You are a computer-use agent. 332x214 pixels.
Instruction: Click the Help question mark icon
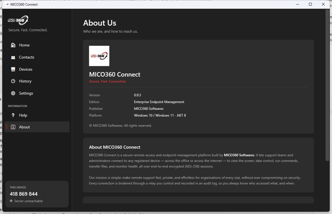pyautogui.click(x=13, y=115)
